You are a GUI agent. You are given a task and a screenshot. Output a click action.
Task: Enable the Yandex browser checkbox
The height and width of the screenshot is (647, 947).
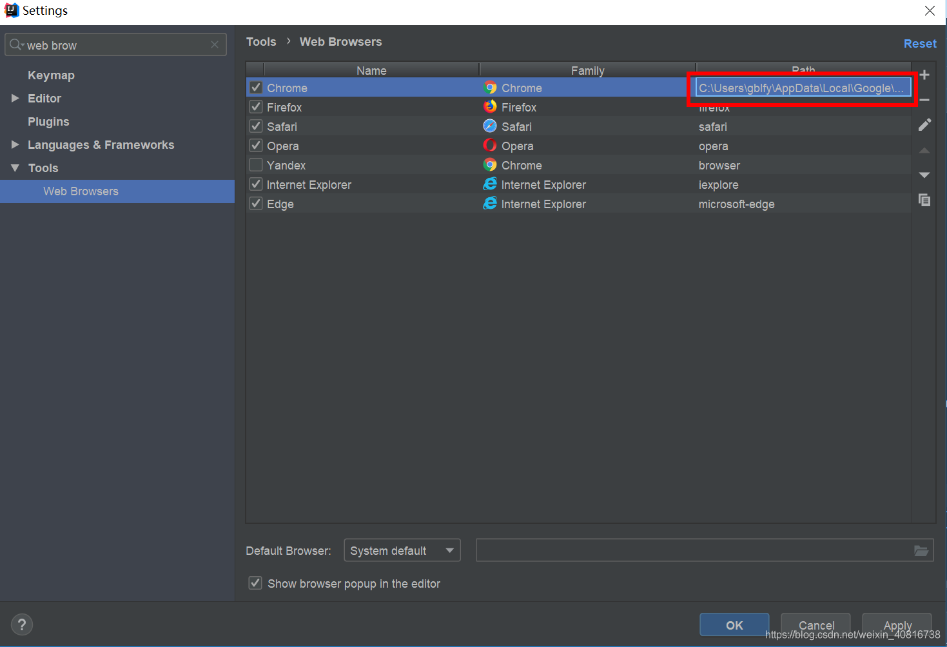pos(256,165)
